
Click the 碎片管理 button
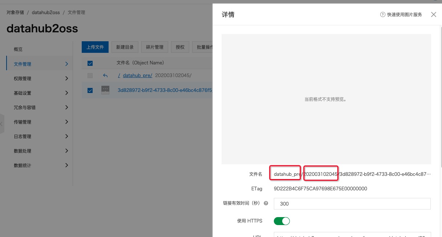(155, 47)
